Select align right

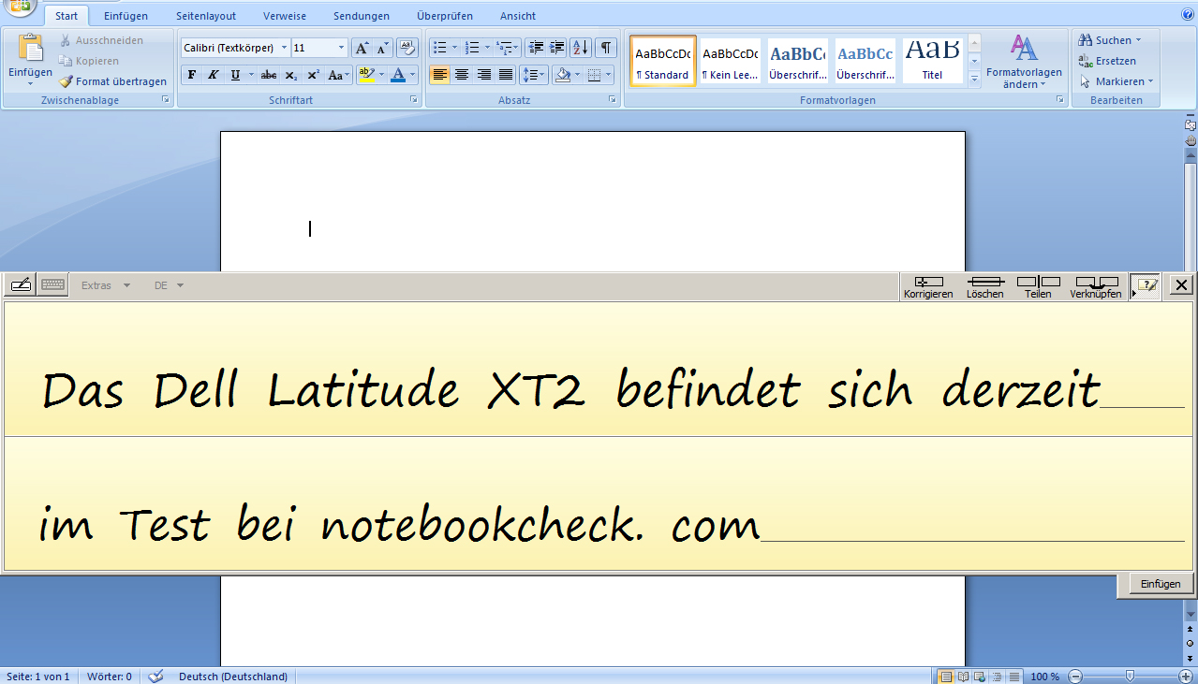pos(484,75)
